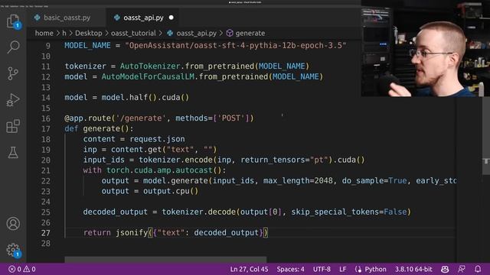
Task: Click the horizontal scrollbar of the editor
Action: point(165,260)
